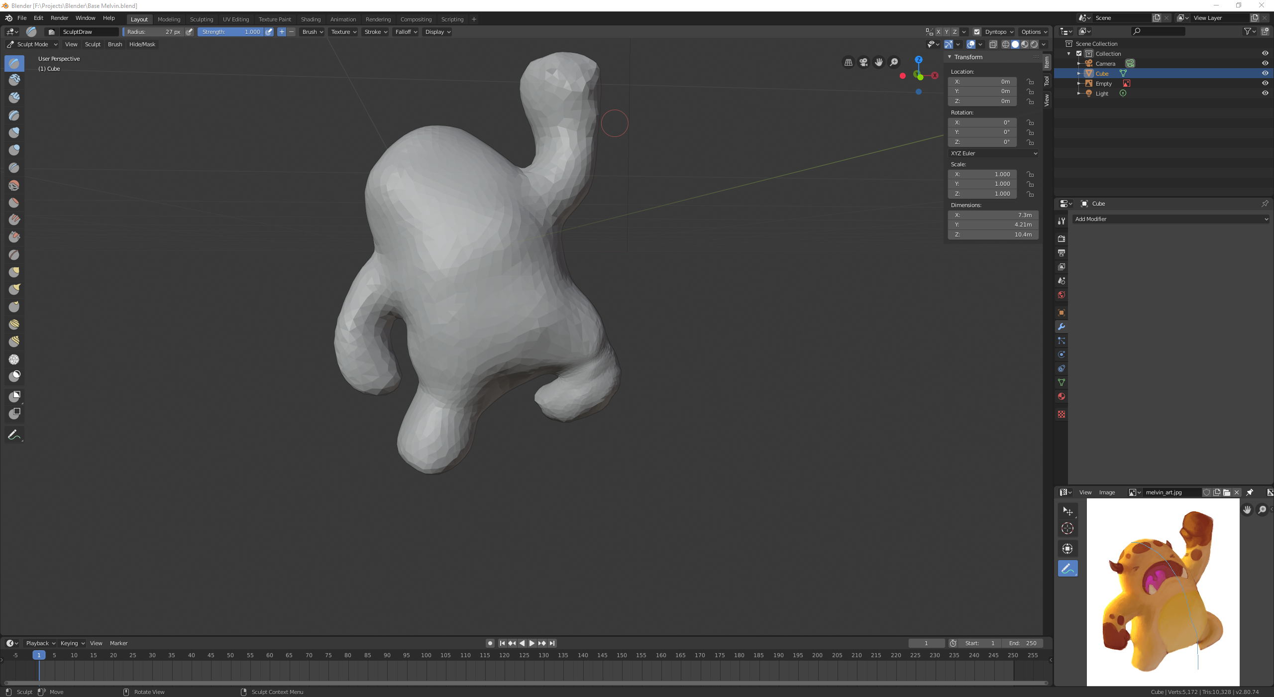Open the Material properties tab

(1062, 397)
